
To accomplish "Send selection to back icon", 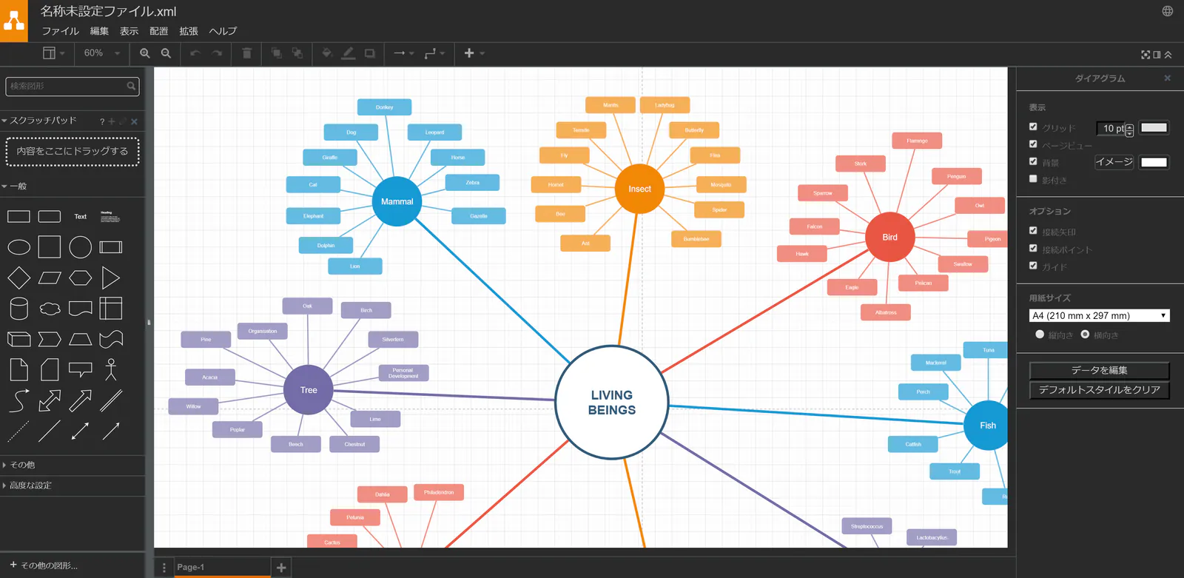I will point(297,53).
